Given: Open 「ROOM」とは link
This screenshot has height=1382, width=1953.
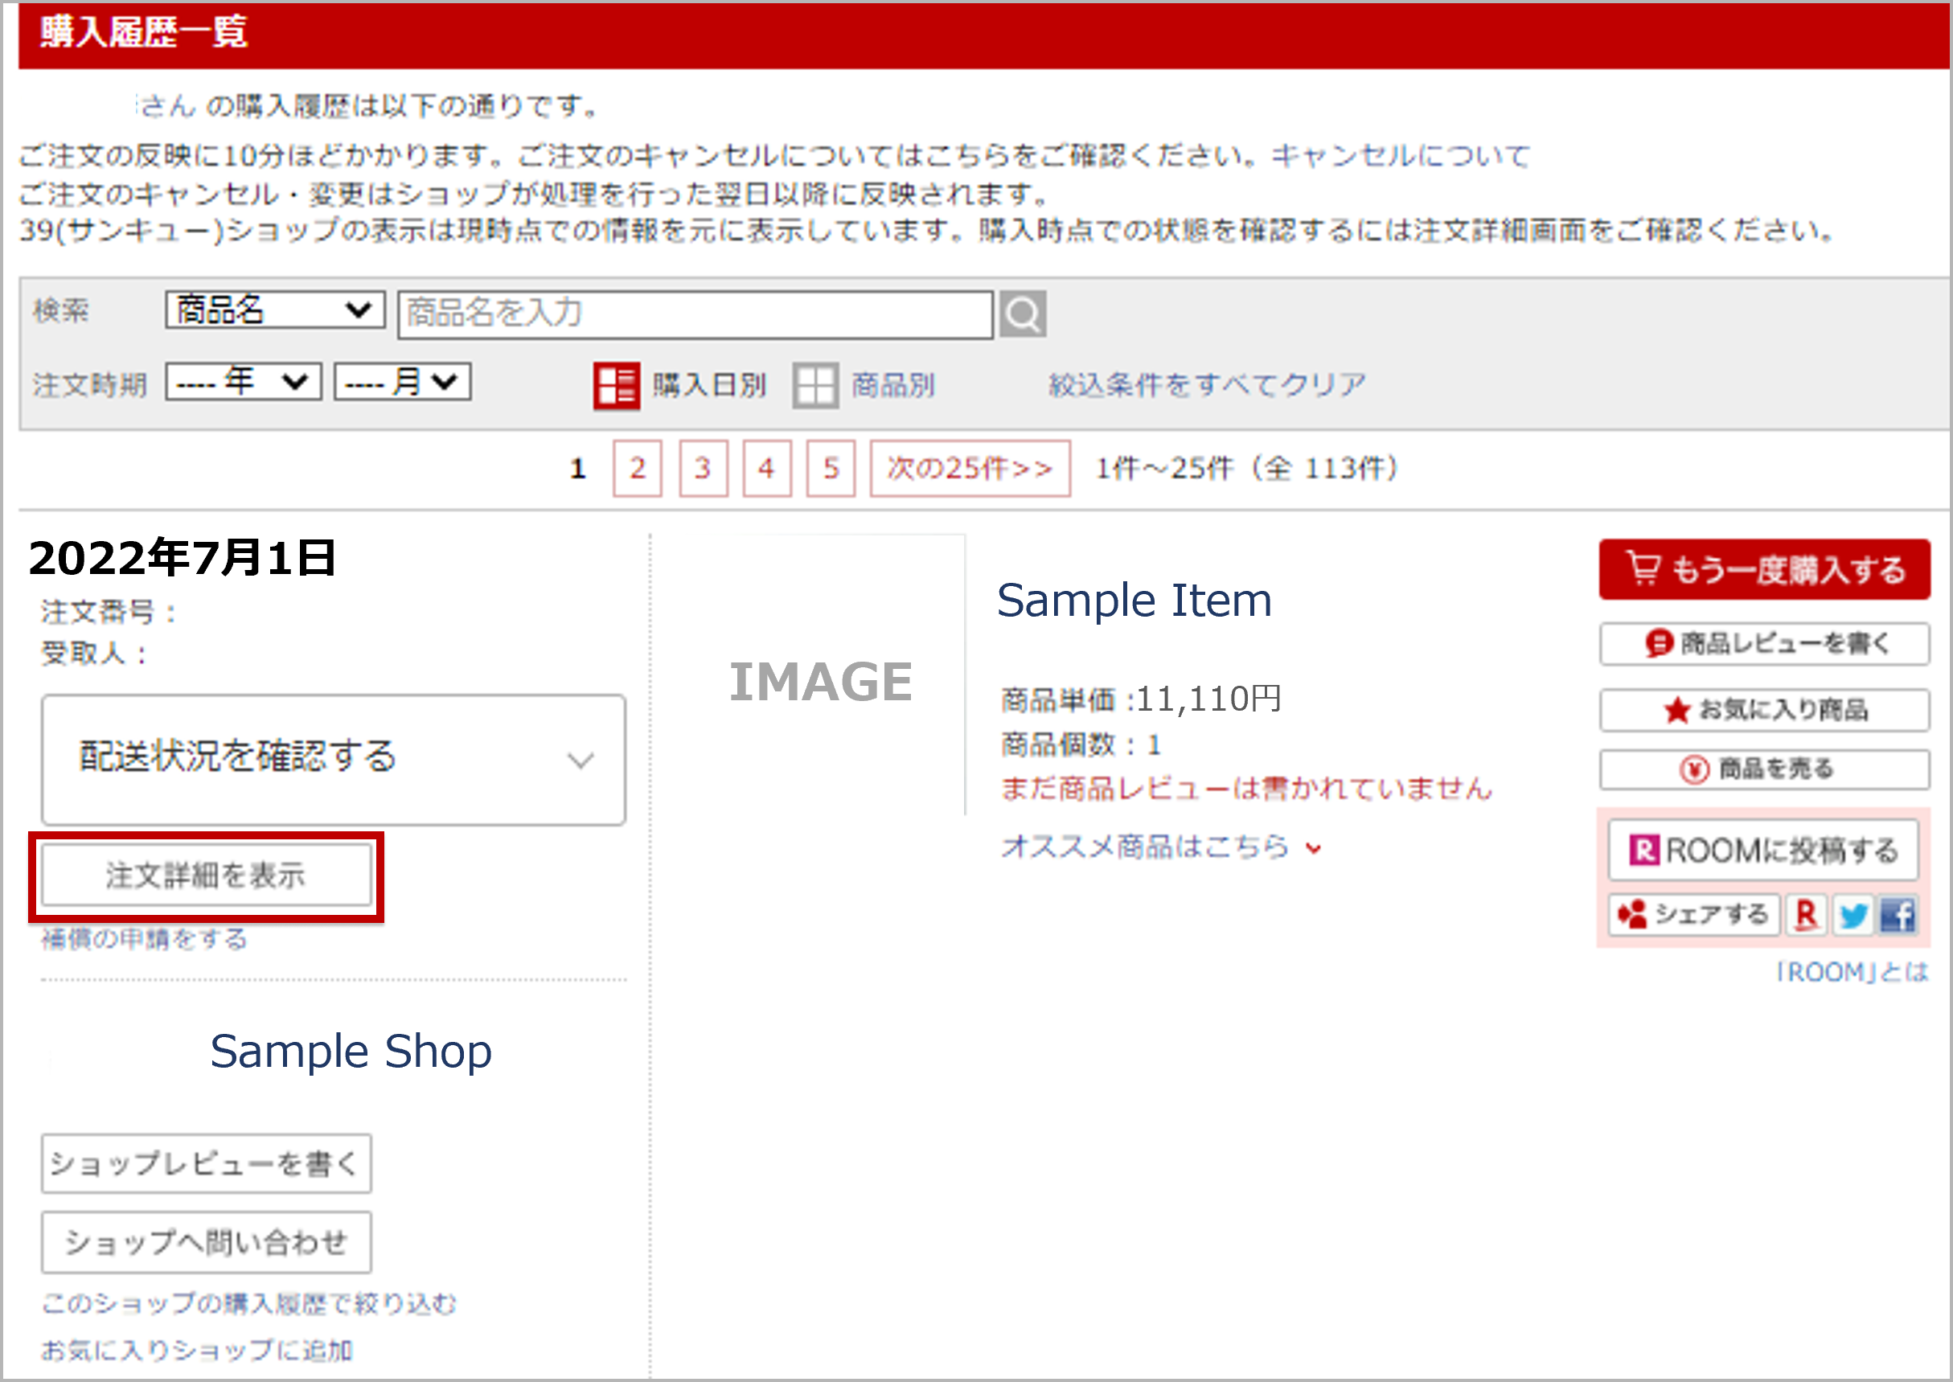Looking at the screenshot, I should (1852, 973).
